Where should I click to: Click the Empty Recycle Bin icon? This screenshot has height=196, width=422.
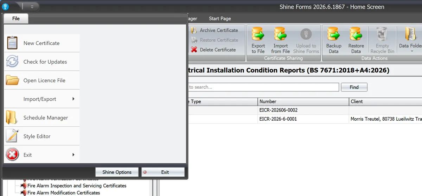click(x=382, y=34)
